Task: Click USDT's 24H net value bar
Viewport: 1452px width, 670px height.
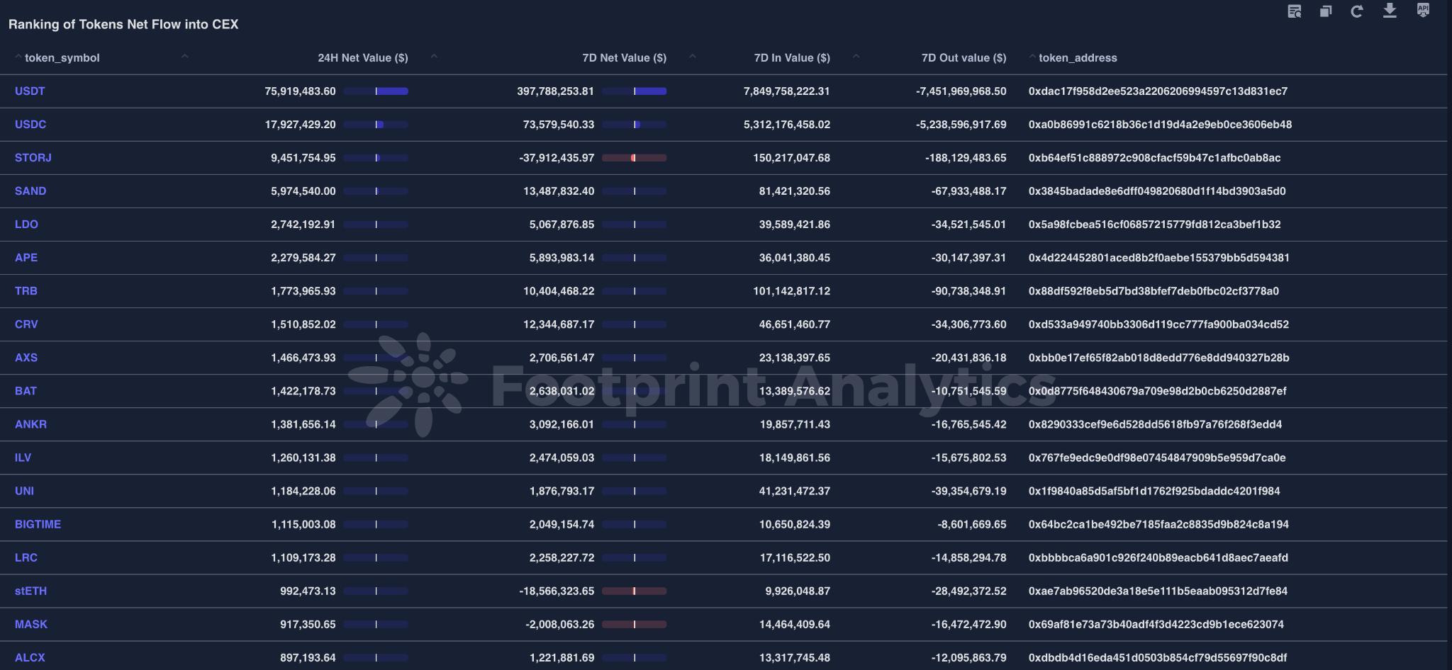Action: (x=391, y=91)
